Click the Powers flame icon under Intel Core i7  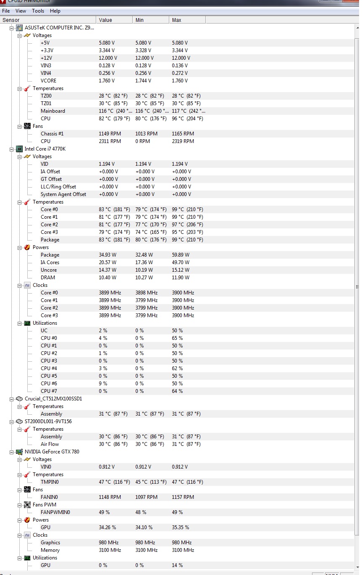(x=27, y=247)
